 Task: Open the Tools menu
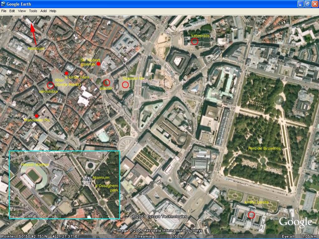point(33,11)
